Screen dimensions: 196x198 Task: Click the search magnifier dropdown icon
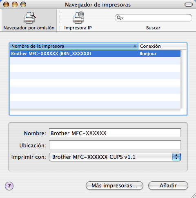[x=120, y=18]
